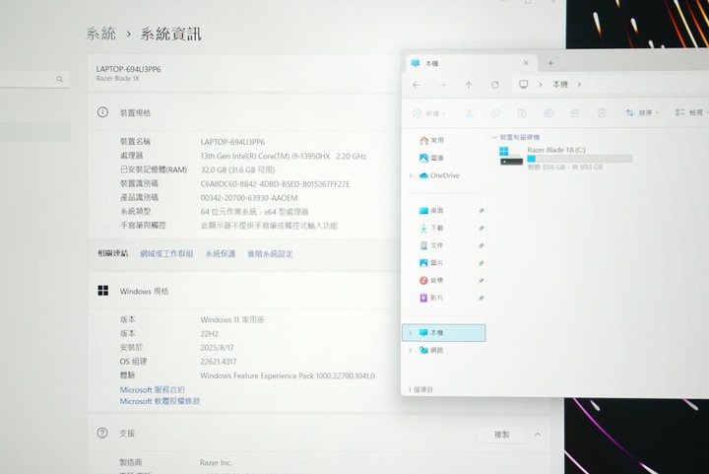Click the question mark icon beside 支援
The image size is (709, 474).
pyautogui.click(x=102, y=433)
